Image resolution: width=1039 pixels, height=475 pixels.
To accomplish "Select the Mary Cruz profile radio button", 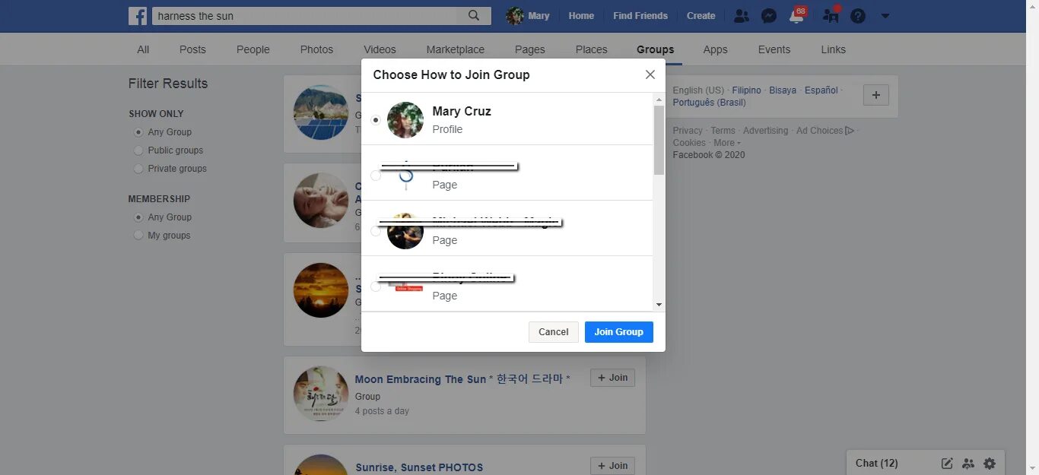I will coord(376,120).
